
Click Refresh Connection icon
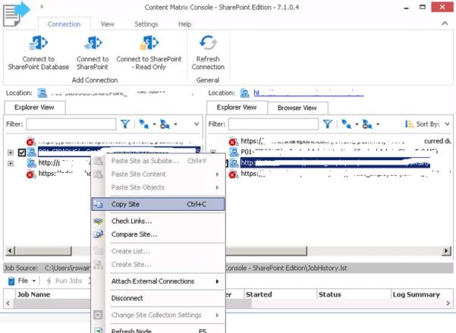coord(208,43)
